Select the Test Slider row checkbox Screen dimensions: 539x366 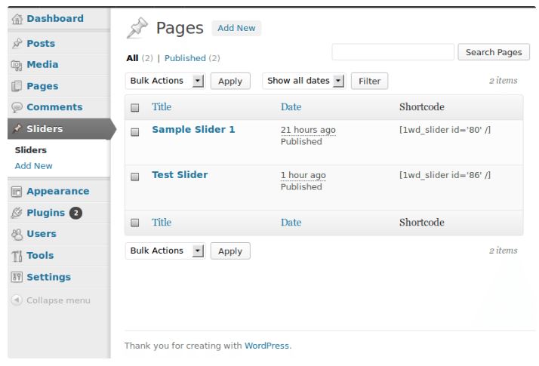(135, 177)
